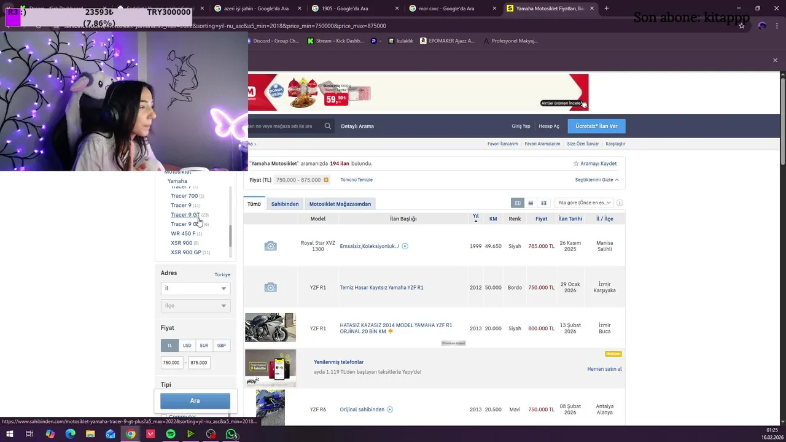Click camera placeholder of Temiz Hasar Kayıtsız listing

pyautogui.click(x=270, y=287)
